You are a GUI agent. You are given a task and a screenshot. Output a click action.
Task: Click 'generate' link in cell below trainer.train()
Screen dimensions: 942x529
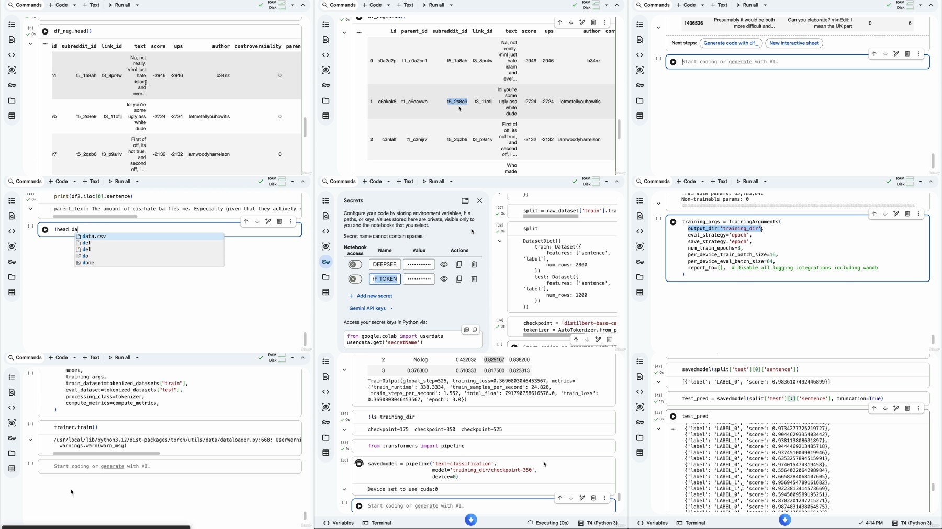click(x=113, y=466)
